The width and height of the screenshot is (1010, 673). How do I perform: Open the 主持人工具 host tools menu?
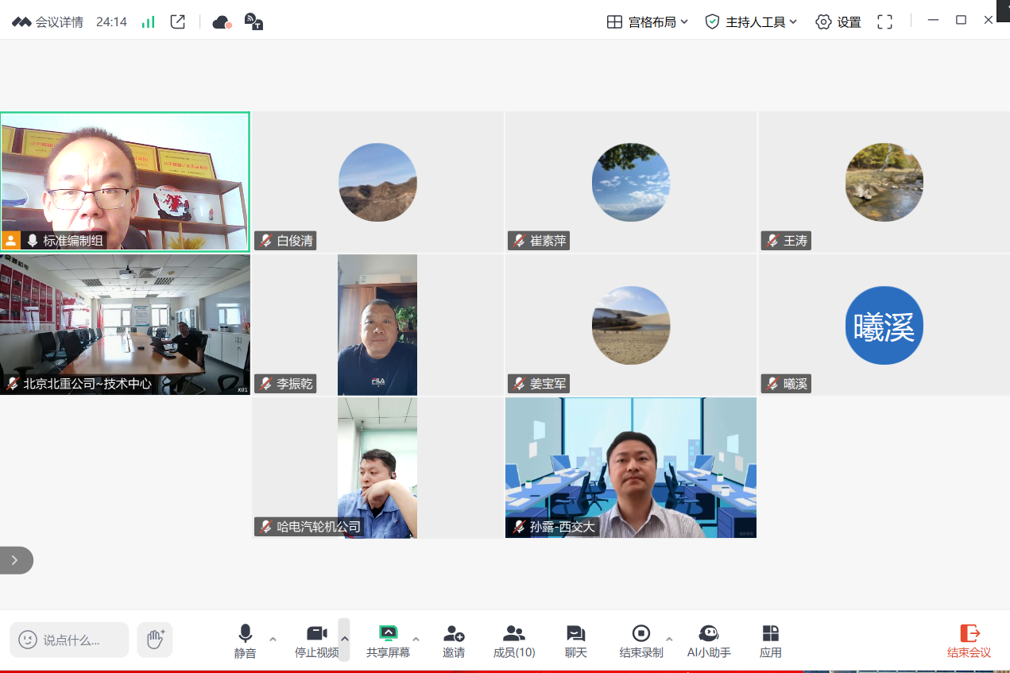[751, 22]
